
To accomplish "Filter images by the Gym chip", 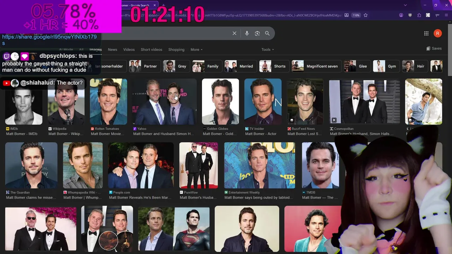I will click(387, 66).
